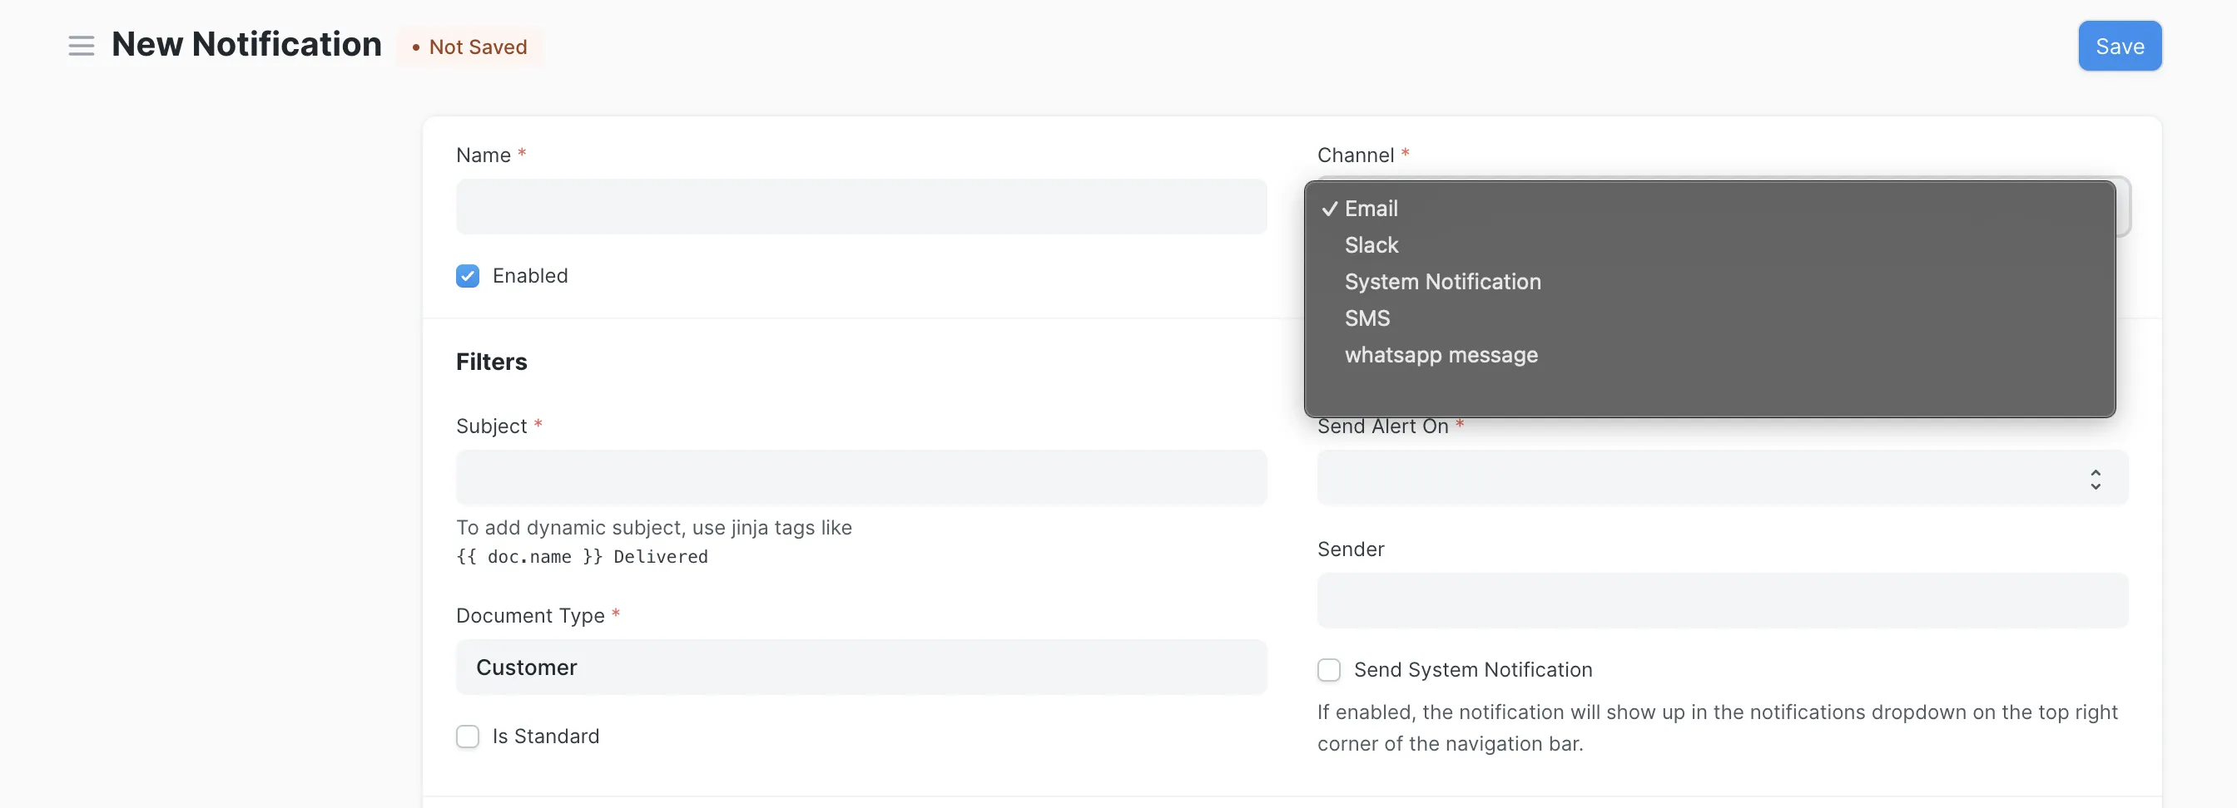Click the Send Alert On chevron arrows
The image size is (2237, 808).
2095,479
